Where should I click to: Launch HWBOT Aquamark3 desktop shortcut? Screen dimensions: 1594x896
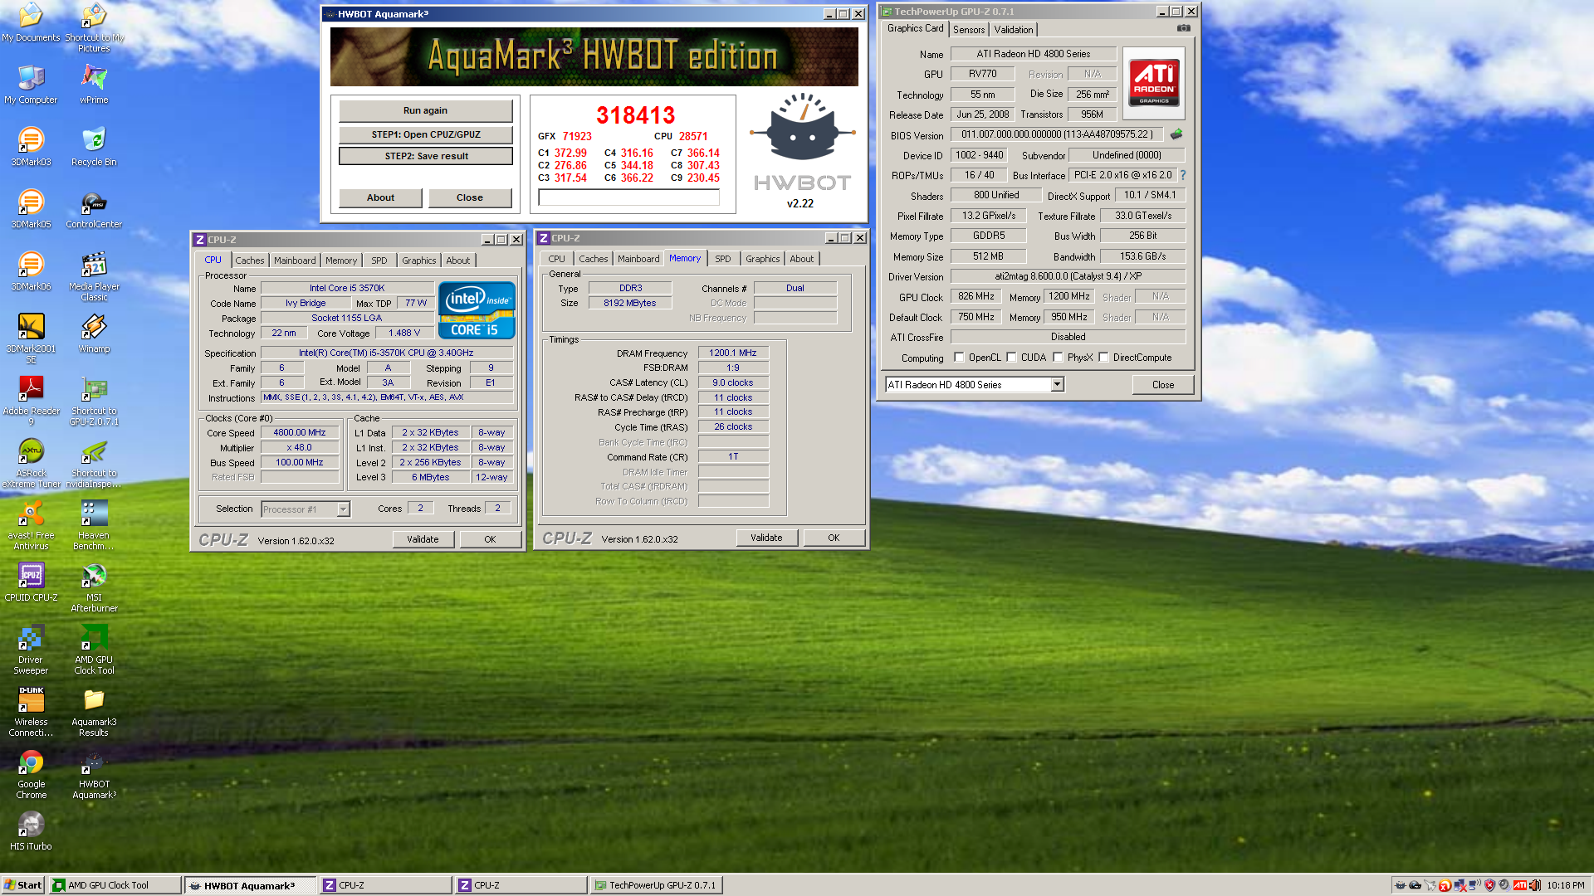(x=94, y=774)
